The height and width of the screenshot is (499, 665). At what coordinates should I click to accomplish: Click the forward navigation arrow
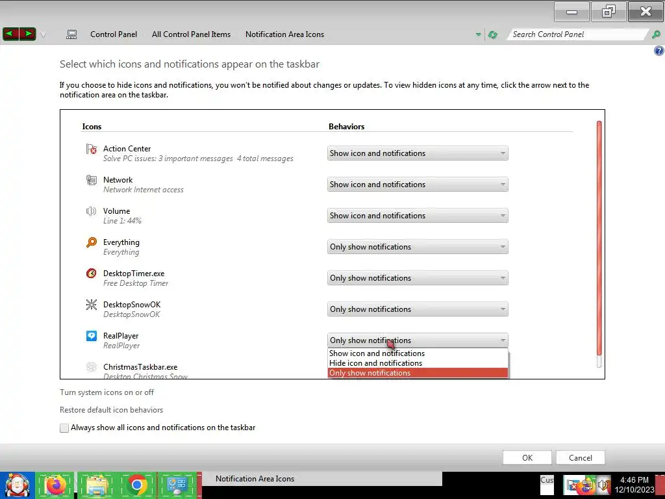[x=27, y=34]
